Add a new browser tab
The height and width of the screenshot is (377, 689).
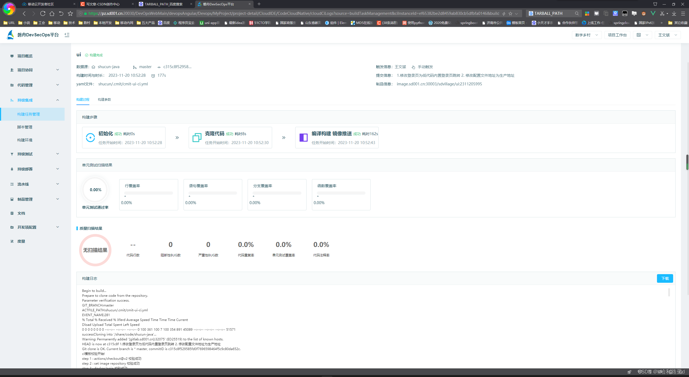pyautogui.click(x=259, y=4)
